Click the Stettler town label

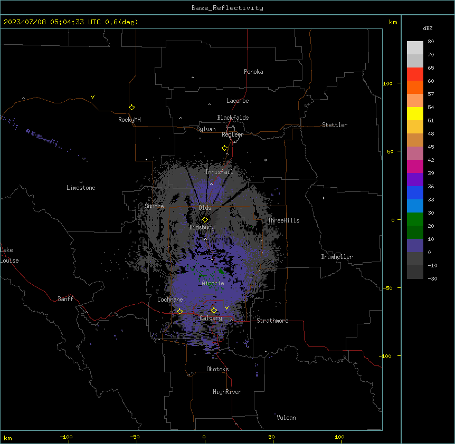point(335,125)
